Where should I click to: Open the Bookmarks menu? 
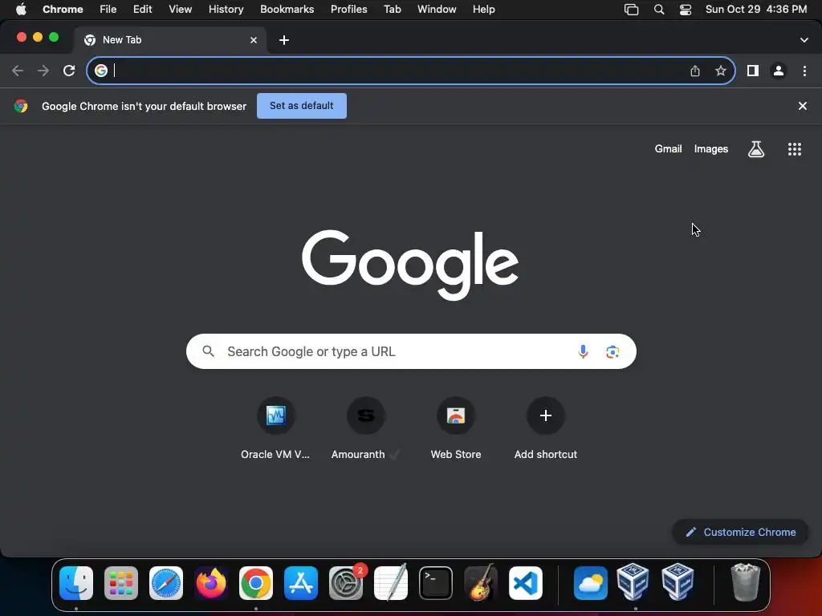tap(287, 10)
